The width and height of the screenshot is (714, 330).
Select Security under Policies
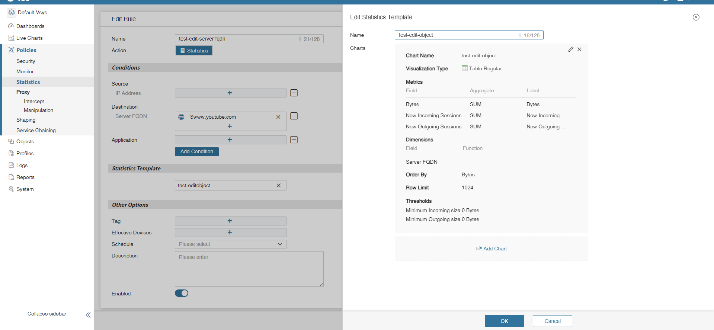(x=26, y=61)
